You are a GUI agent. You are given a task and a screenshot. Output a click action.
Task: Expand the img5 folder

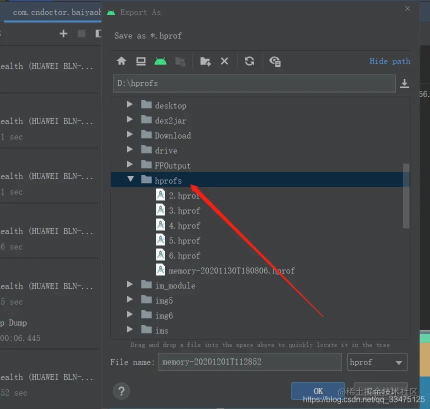[129, 299]
